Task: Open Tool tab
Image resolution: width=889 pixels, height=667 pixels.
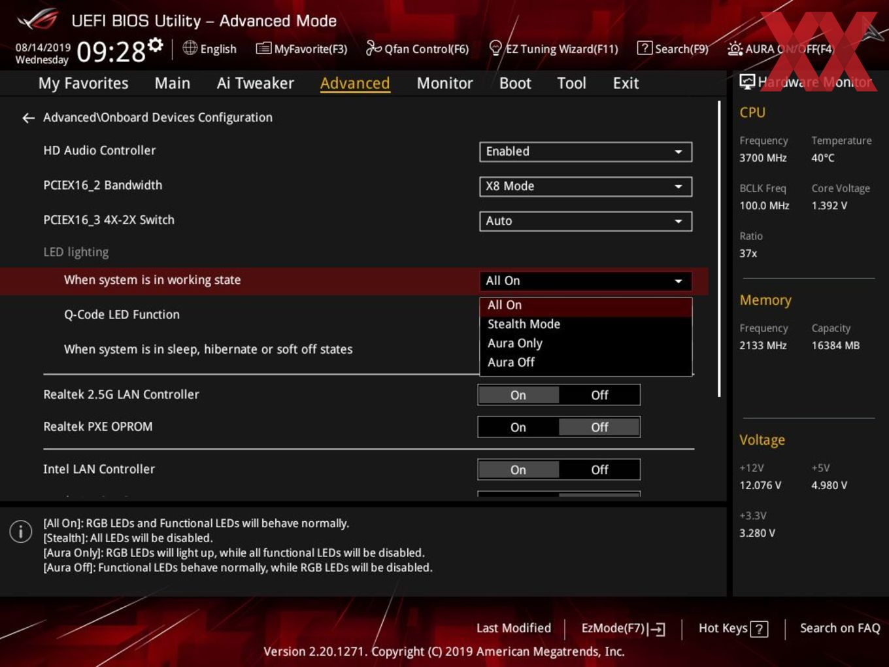Action: [572, 83]
